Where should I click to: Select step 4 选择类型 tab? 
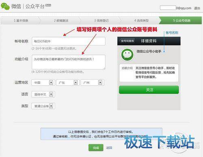click(141, 21)
